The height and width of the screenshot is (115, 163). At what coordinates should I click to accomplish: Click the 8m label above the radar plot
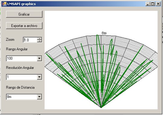pos(104,33)
